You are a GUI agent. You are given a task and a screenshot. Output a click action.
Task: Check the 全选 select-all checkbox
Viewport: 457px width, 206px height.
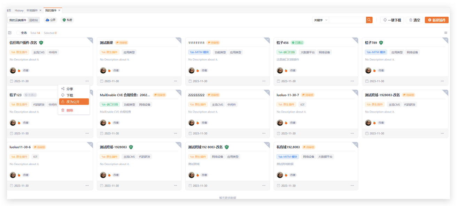18,33
